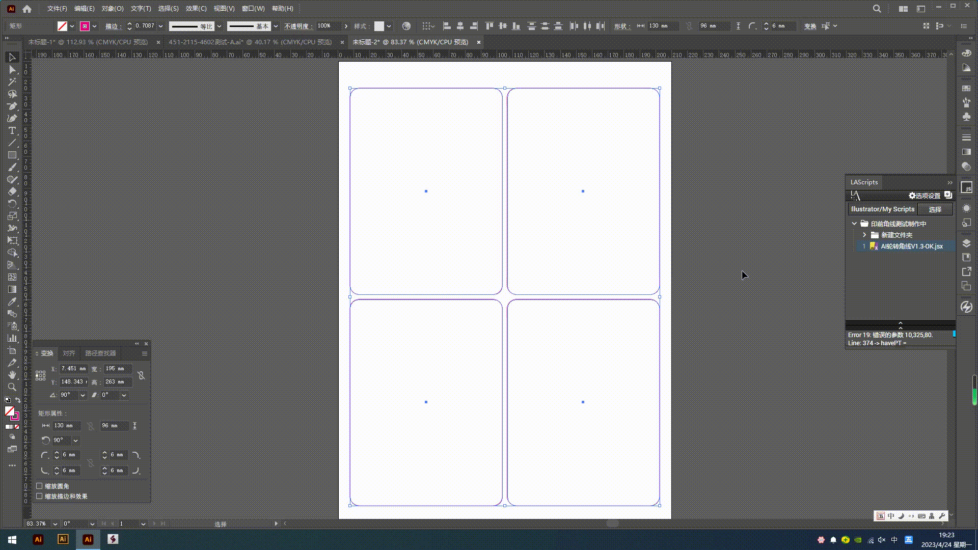Select the Column Graph tool

click(12, 338)
